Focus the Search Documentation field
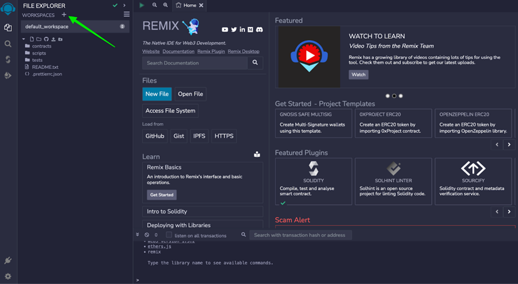Image resolution: width=518 pixels, height=284 pixels. (195, 63)
